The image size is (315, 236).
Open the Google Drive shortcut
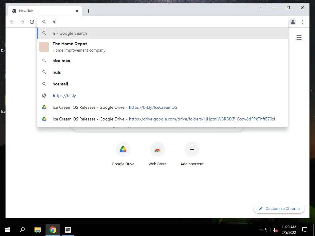[x=123, y=154]
